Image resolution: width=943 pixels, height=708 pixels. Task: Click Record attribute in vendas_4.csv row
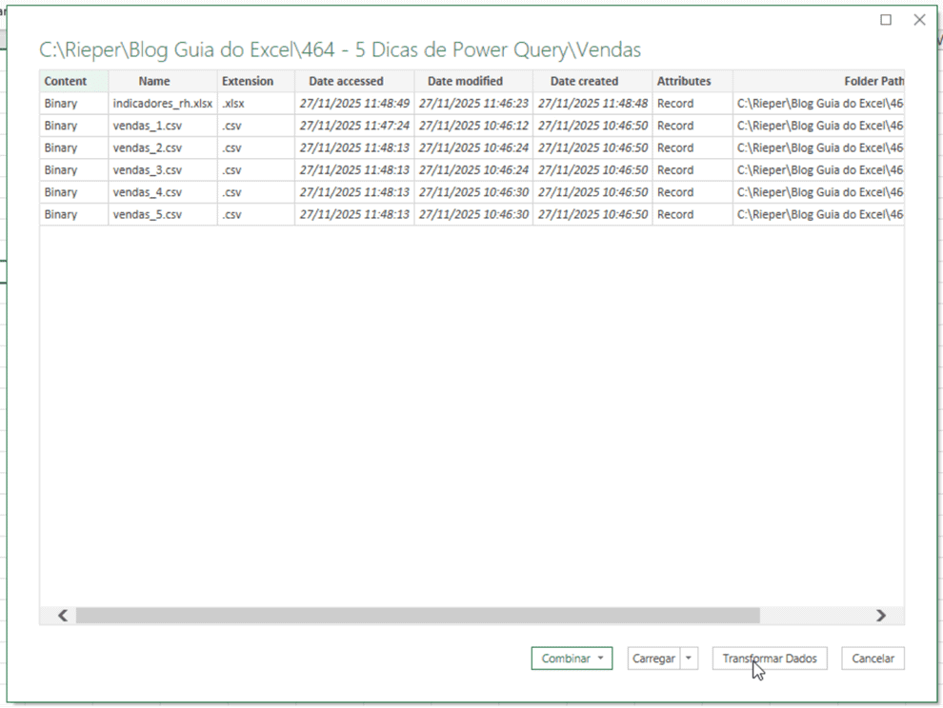[675, 192]
